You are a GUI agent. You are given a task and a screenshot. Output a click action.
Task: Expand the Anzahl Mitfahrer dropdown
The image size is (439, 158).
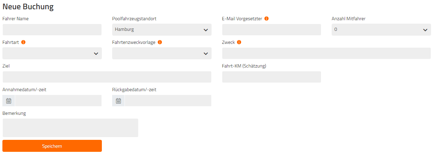(381, 29)
